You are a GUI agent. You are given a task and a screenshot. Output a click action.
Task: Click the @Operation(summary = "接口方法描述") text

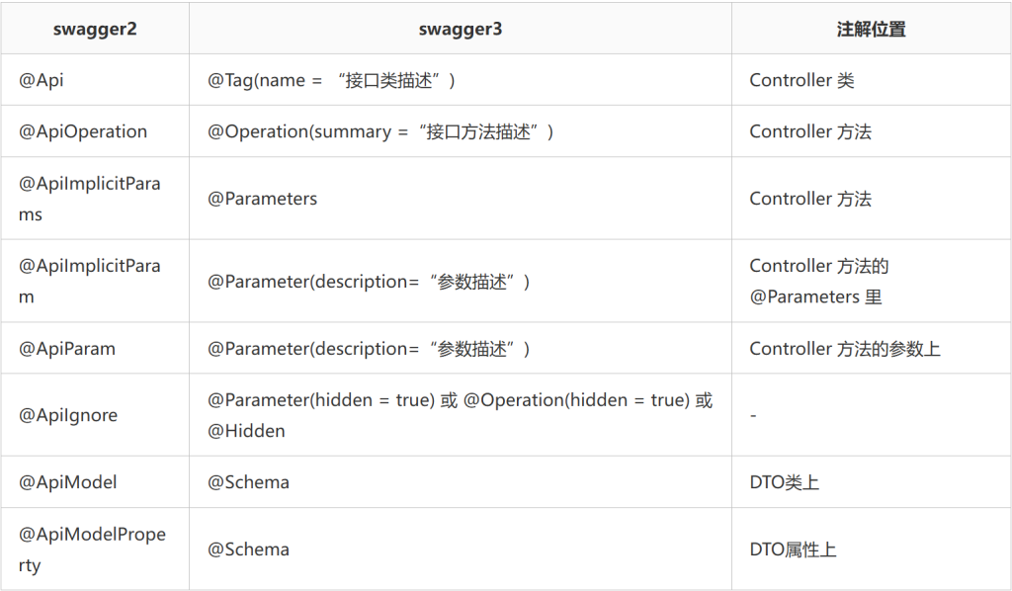point(380,131)
